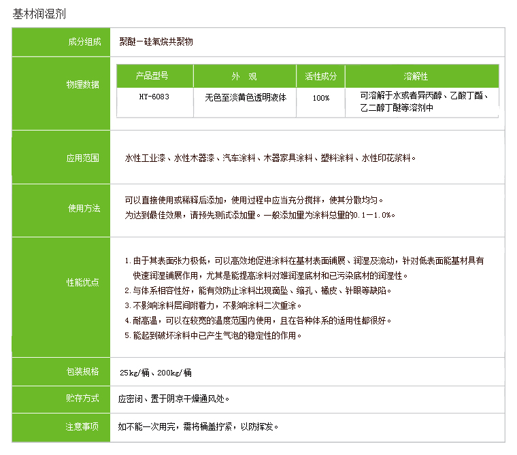Select the HY-6083 product model cell
Screen dimensions: 517x455
point(154,97)
